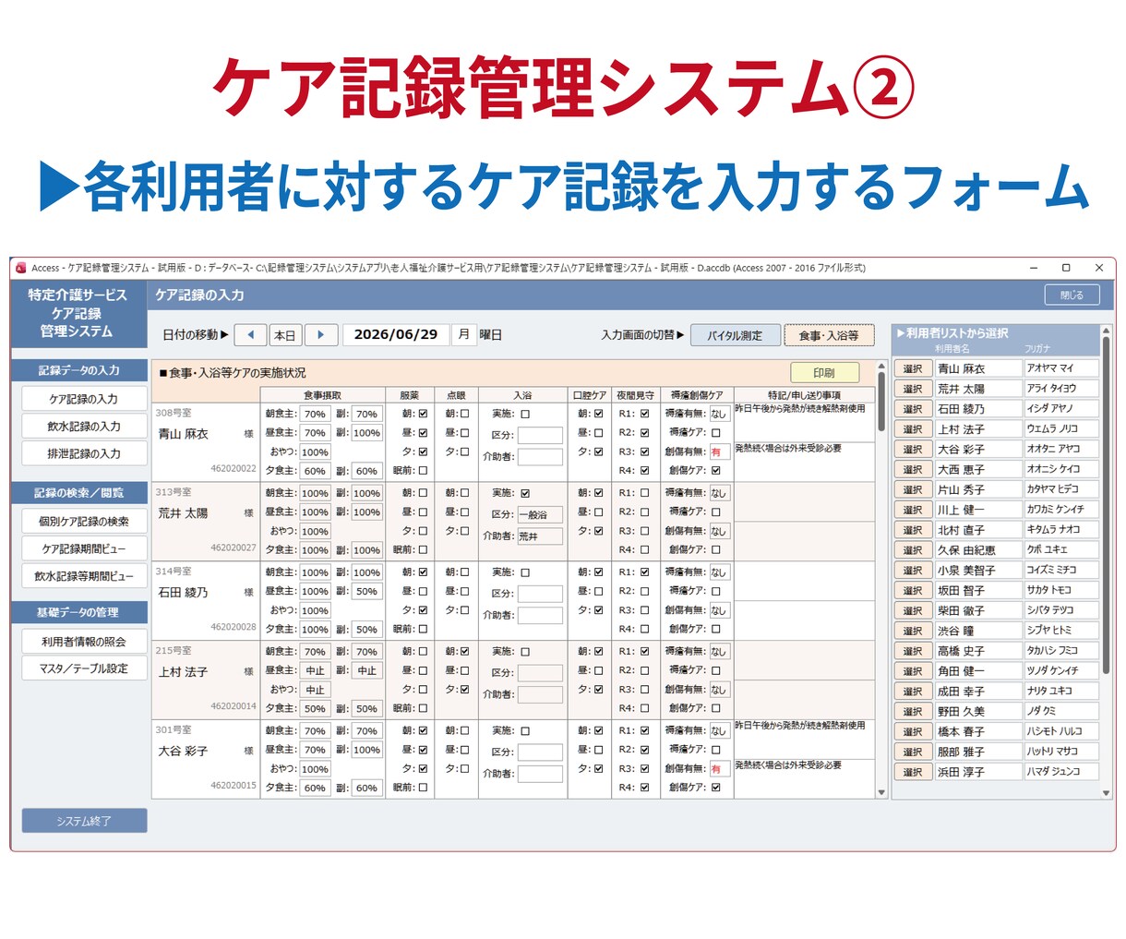Toggle 青山 麻衣's 眠前 medication checkbox
1126x939 pixels.
pyautogui.click(x=423, y=471)
